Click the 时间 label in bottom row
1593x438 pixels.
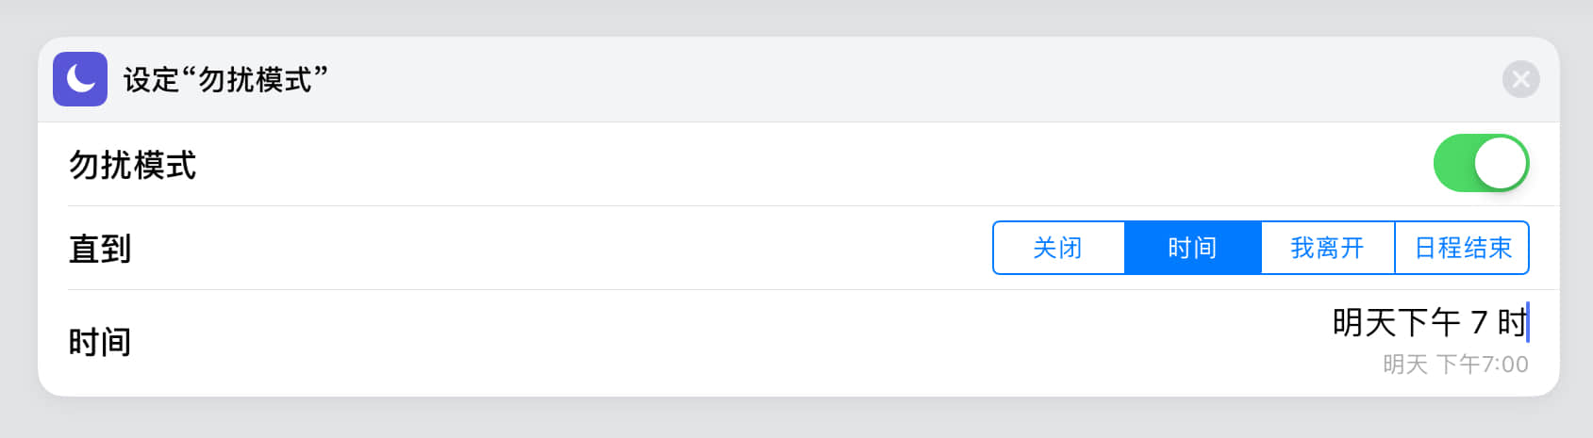[100, 342]
